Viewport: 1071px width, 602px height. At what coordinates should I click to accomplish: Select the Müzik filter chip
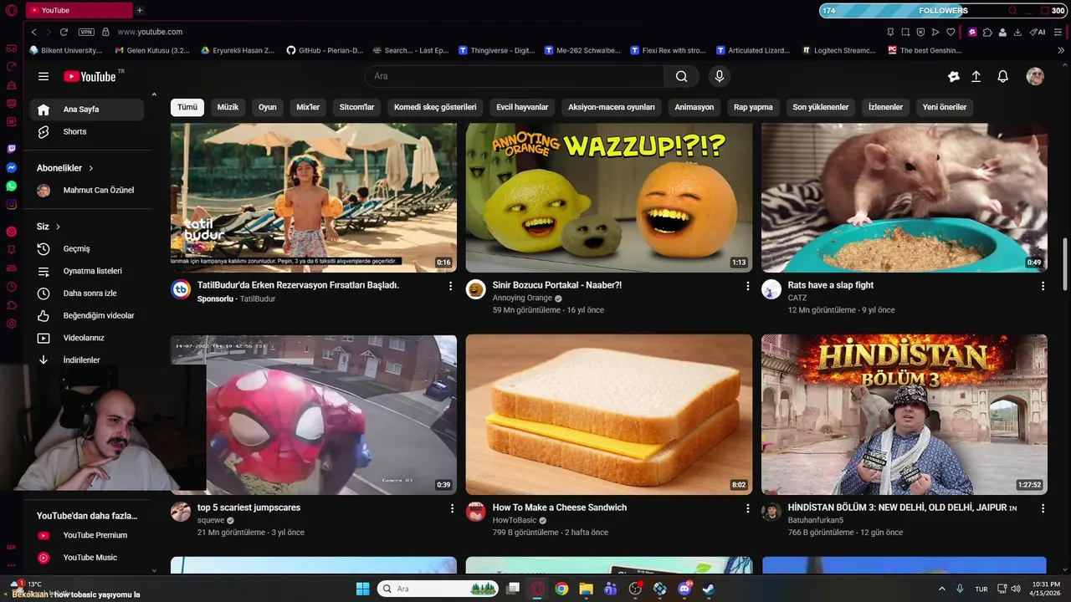228,107
